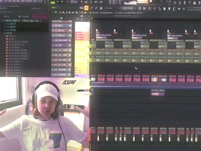Click the playback speaker icon beside zoom tool
The height and width of the screenshot is (151, 201).
pyautogui.click(x=85, y=13)
